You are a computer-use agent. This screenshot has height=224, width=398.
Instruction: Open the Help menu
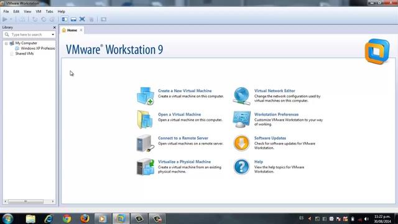pos(61,11)
